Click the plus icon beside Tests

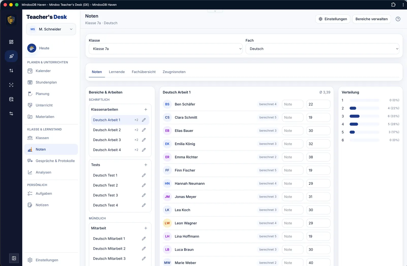pos(146,165)
